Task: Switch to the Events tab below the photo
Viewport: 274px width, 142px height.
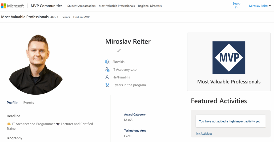Action: pos(28,103)
